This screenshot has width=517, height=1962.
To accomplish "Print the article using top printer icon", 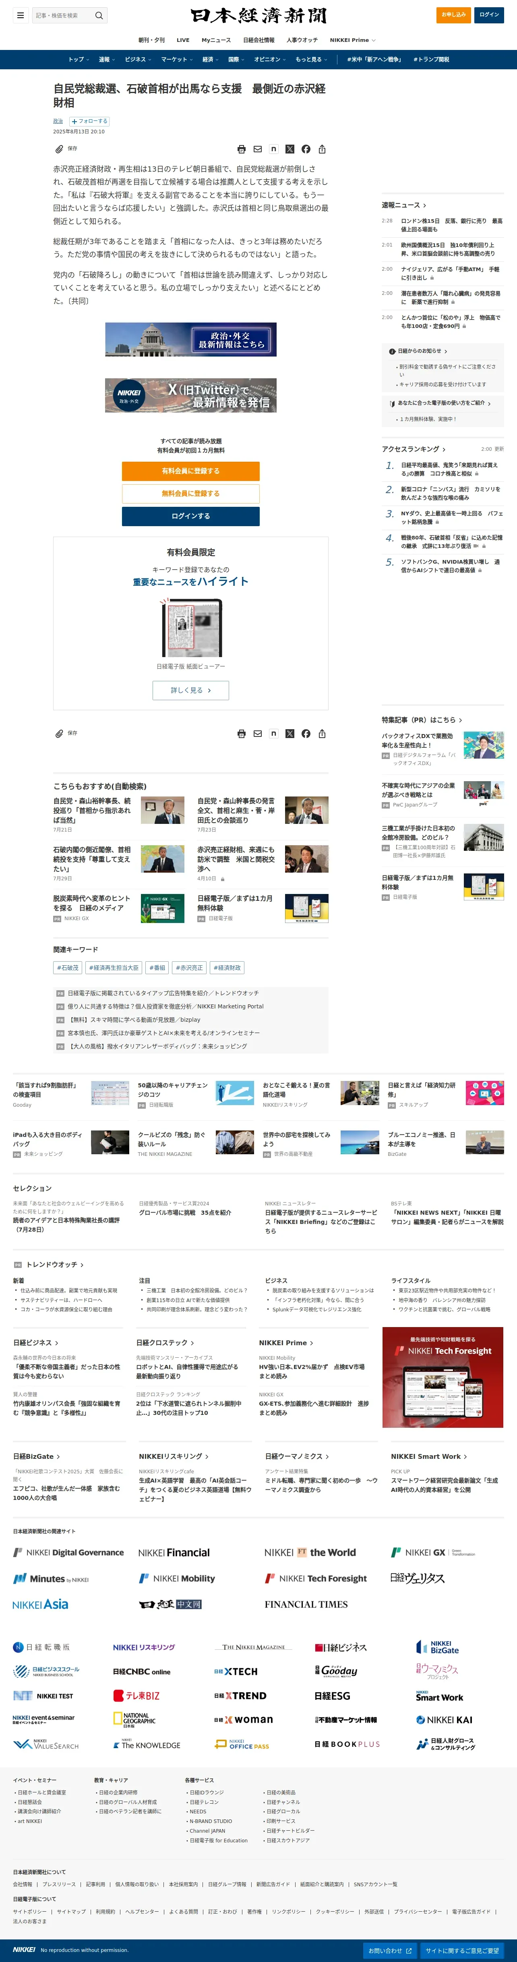I will point(241,149).
